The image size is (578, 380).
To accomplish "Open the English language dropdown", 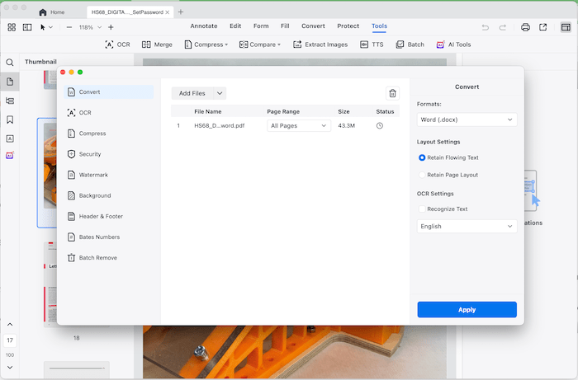I will 467,226.
